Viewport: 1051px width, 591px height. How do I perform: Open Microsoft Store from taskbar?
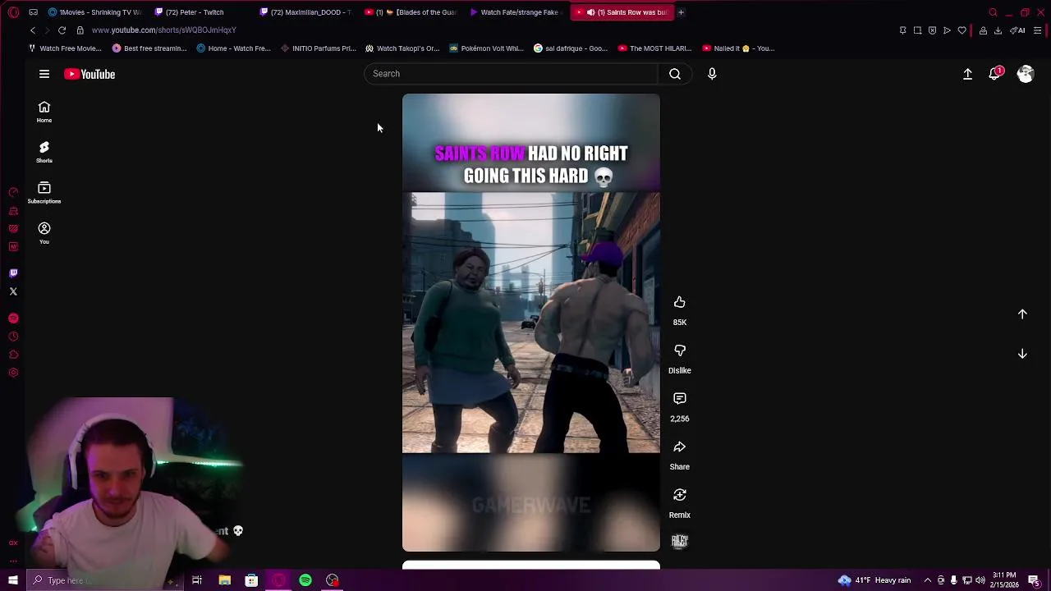[x=251, y=580]
